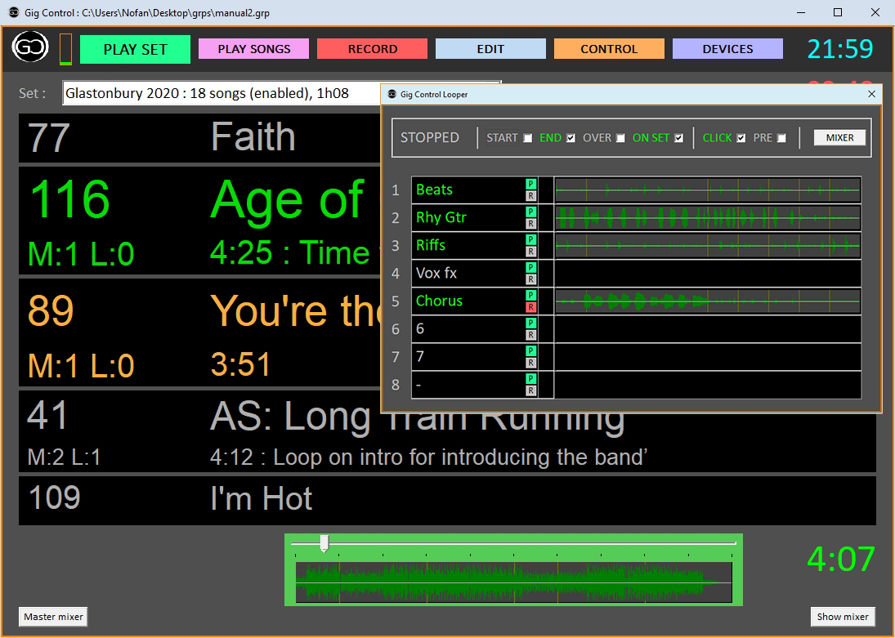Switch to the EDIT tab
Screen dimensions: 895x638
491,49
